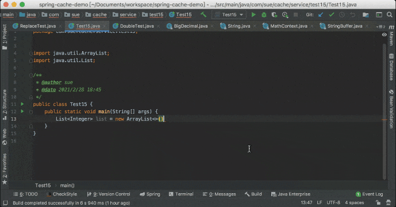
Task: Open Search Everywhere magnifier icon
Action: pos(390,15)
